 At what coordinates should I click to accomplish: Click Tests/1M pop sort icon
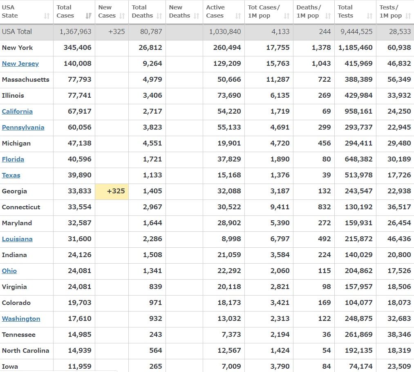click(x=408, y=16)
